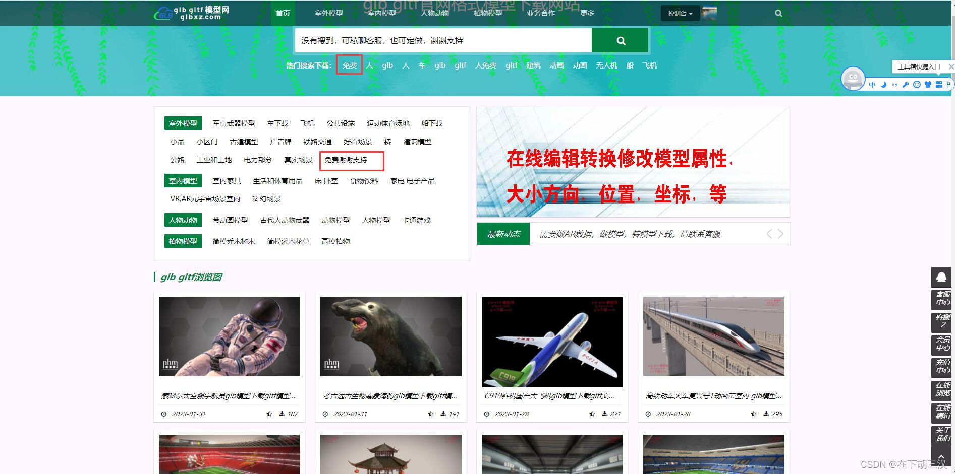Click the 需要做AR数据 news text
The height and width of the screenshot is (474, 955).
click(630, 234)
